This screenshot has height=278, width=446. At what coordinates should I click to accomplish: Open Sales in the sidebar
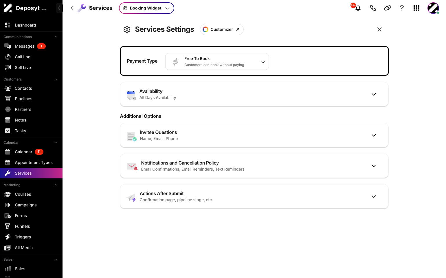[31, 269]
